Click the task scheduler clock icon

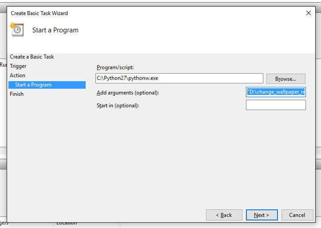click(x=17, y=30)
